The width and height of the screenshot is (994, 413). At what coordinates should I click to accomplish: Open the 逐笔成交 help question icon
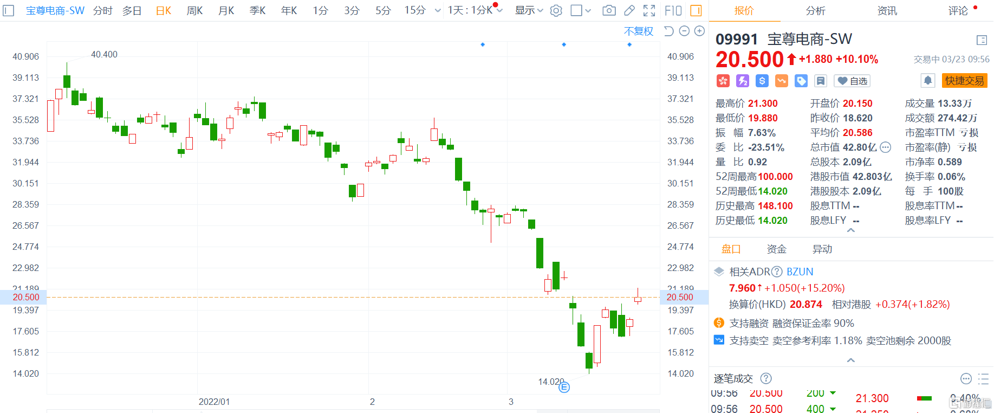pyautogui.click(x=766, y=378)
